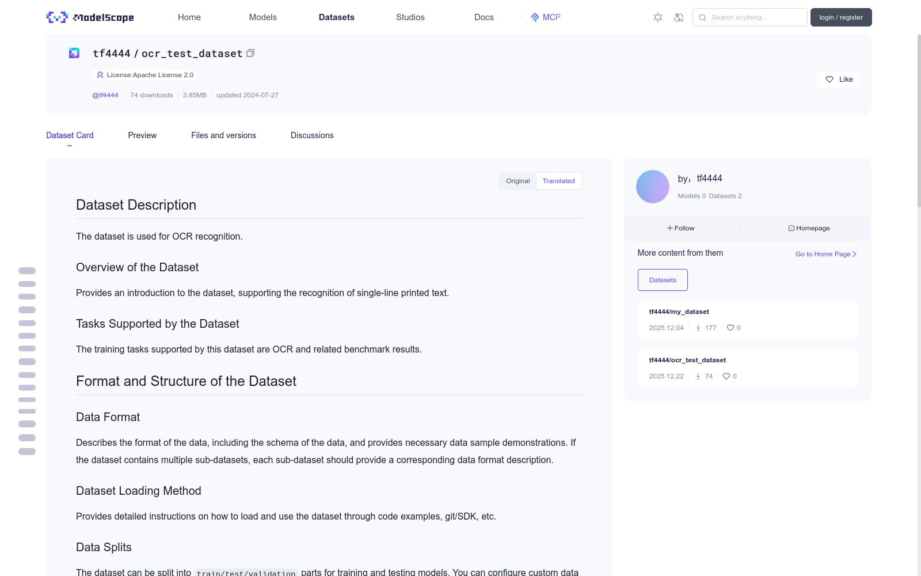Select the Translated text toggle
Image resolution: width=921 pixels, height=576 pixels.
(558, 181)
